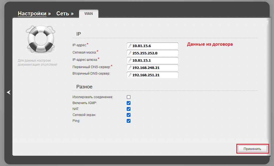This screenshot has height=166, width=274.
Task: Toggle the Ping checkbox
Action: 129,121
